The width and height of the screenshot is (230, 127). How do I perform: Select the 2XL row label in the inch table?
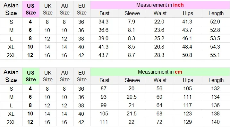11,55
